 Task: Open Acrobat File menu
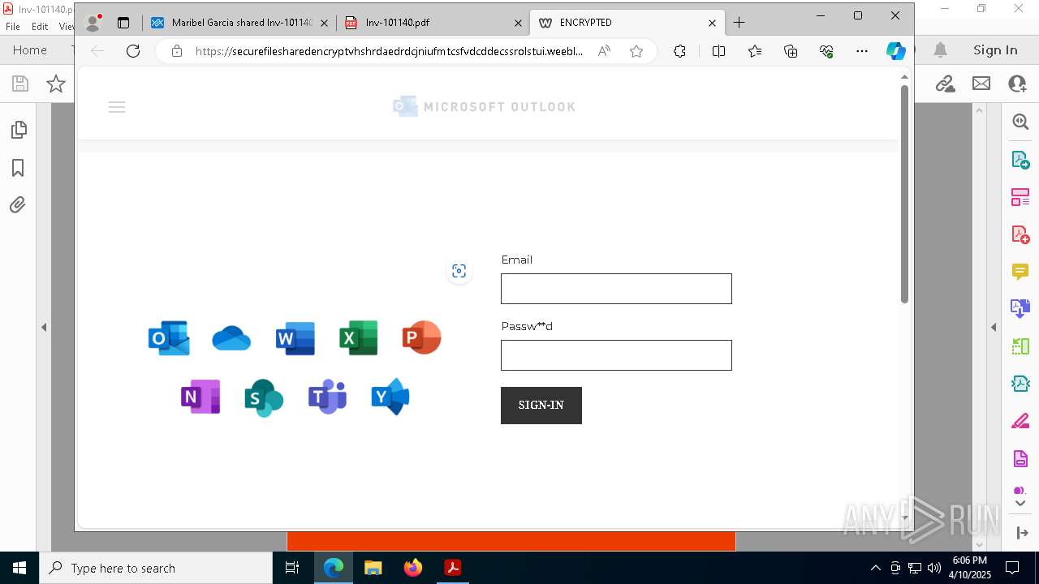13,27
